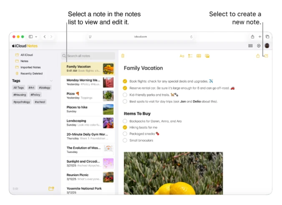Open a new Safari tab with the plus icon

[x=260, y=37]
